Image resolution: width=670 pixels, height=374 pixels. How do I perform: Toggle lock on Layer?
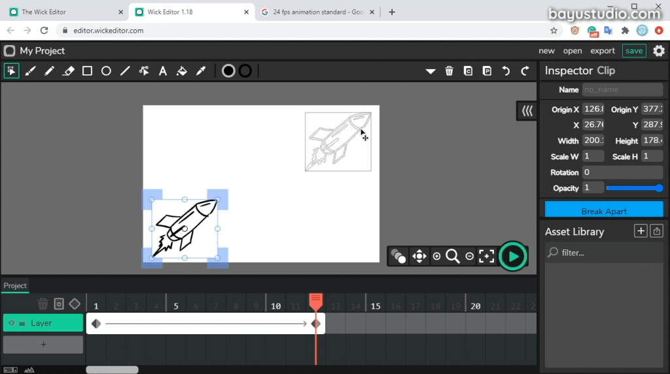coord(22,323)
